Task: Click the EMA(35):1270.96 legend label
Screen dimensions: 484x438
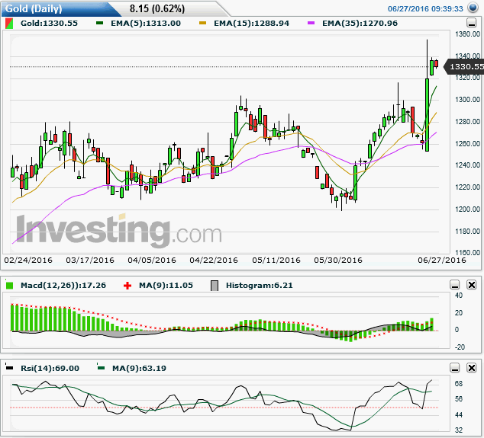Action: point(360,23)
